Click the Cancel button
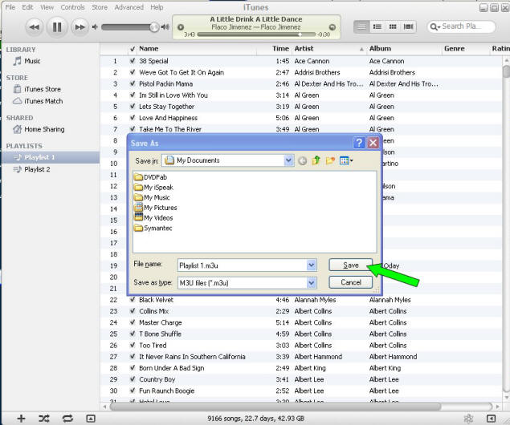Screen dimensions: 510x425 tap(351, 282)
